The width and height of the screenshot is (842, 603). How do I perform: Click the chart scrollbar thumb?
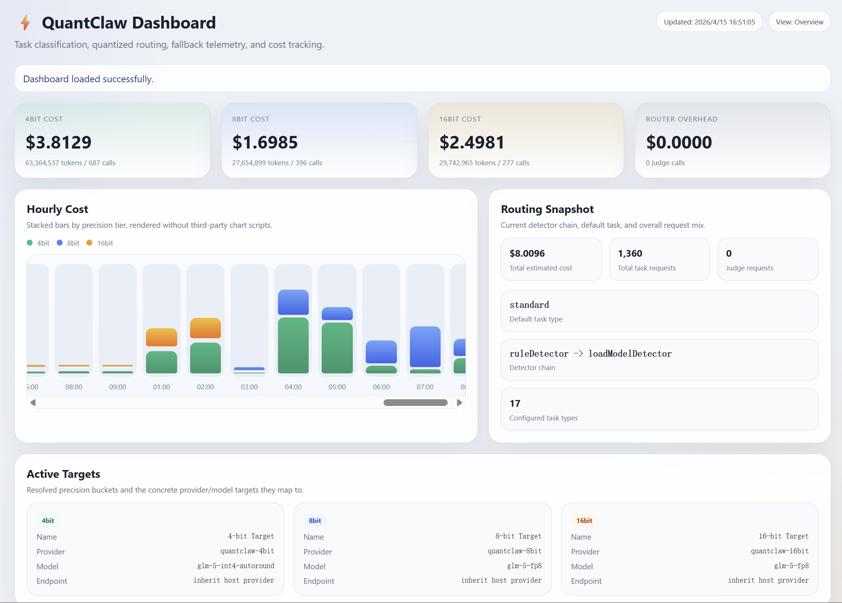pyautogui.click(x=415, y=402)
